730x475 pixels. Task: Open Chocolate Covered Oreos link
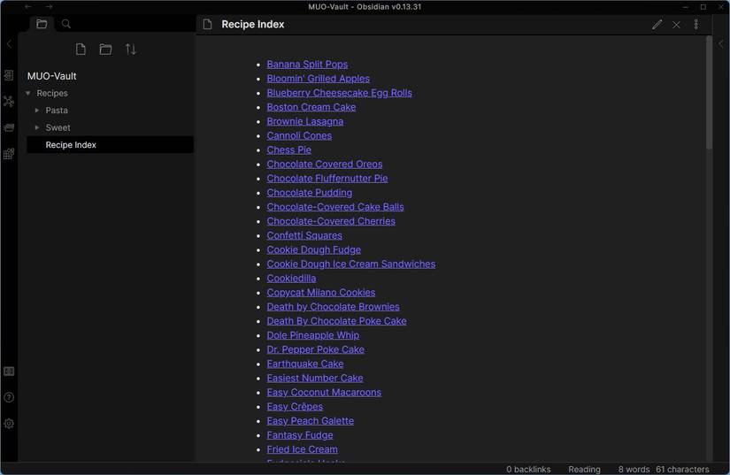click(325, 165)
